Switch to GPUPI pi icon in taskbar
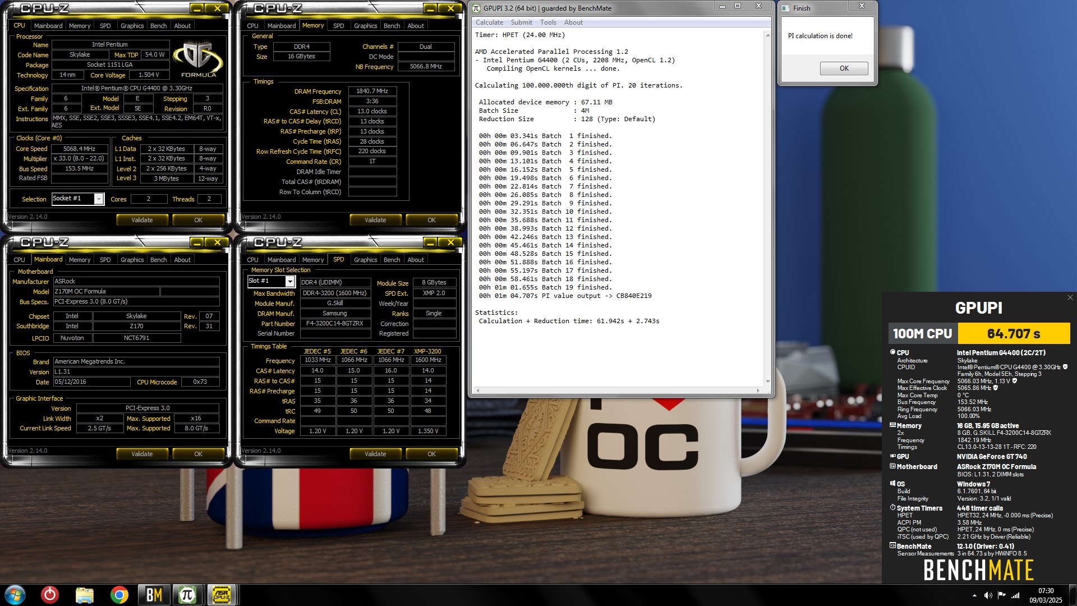This screenshot has width=1077, height=606. [187, 595]
